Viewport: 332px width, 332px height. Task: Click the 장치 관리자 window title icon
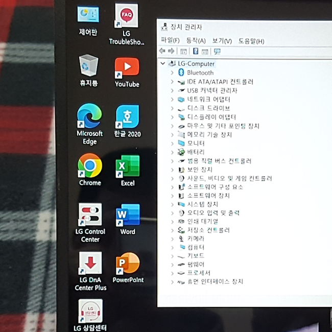pyautogui.click(x=164, y=27)
